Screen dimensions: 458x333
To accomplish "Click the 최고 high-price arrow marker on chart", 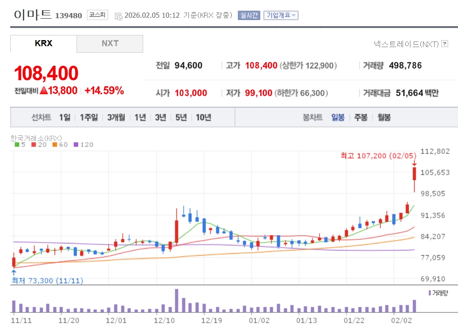I will coord(414,163).
